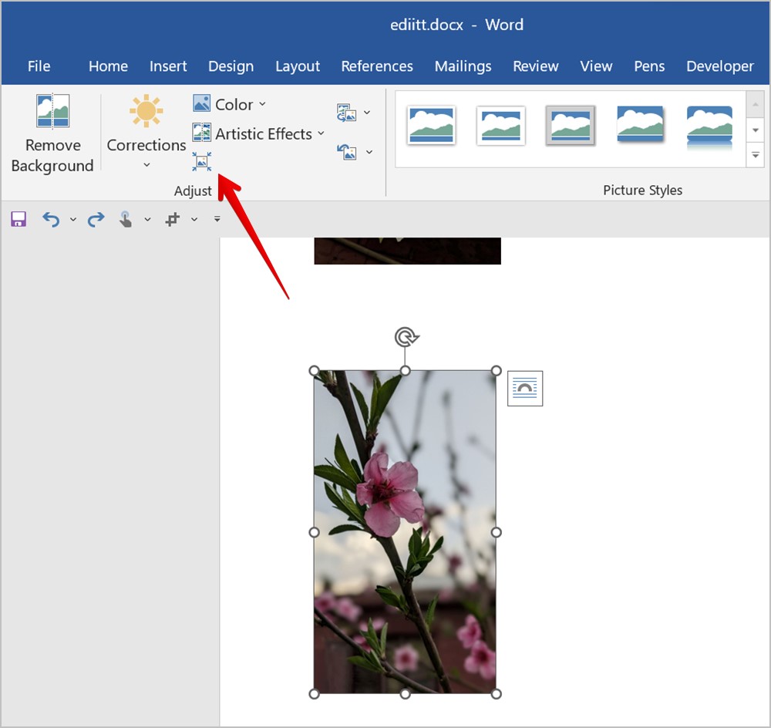Click the Compress Pictures icon
This screenshot has width=771, height=728.
tap(202, 161)
